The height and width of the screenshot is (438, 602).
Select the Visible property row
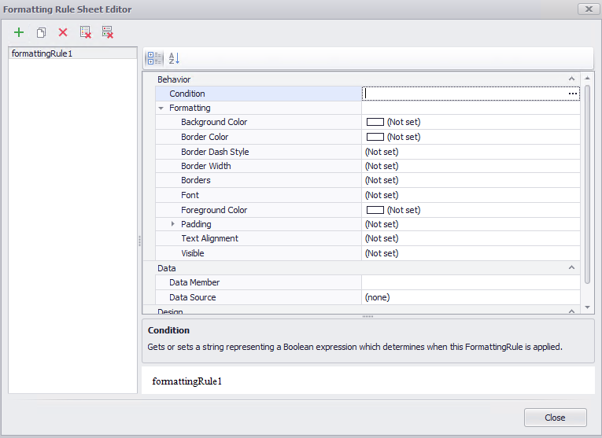coord(193,253)
